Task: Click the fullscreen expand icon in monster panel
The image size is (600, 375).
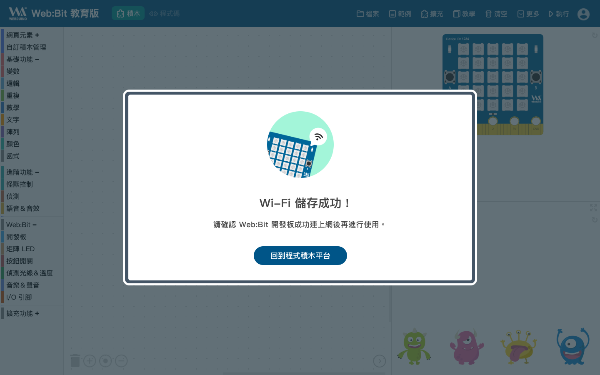Action: (594, 207)
